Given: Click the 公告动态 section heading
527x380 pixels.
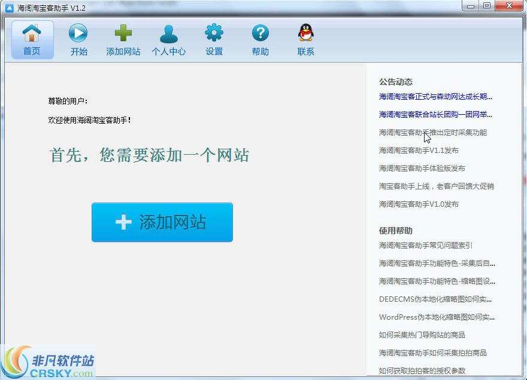Looking at the screenshot, I should click(396, 82).
